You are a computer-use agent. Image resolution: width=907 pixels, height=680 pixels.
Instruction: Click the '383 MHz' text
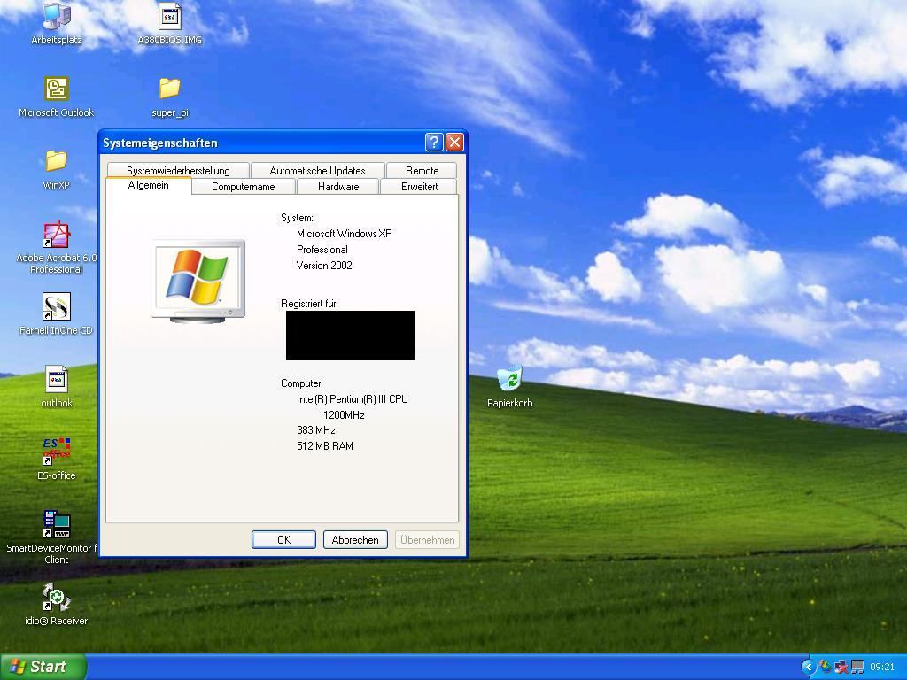(316, 430)
